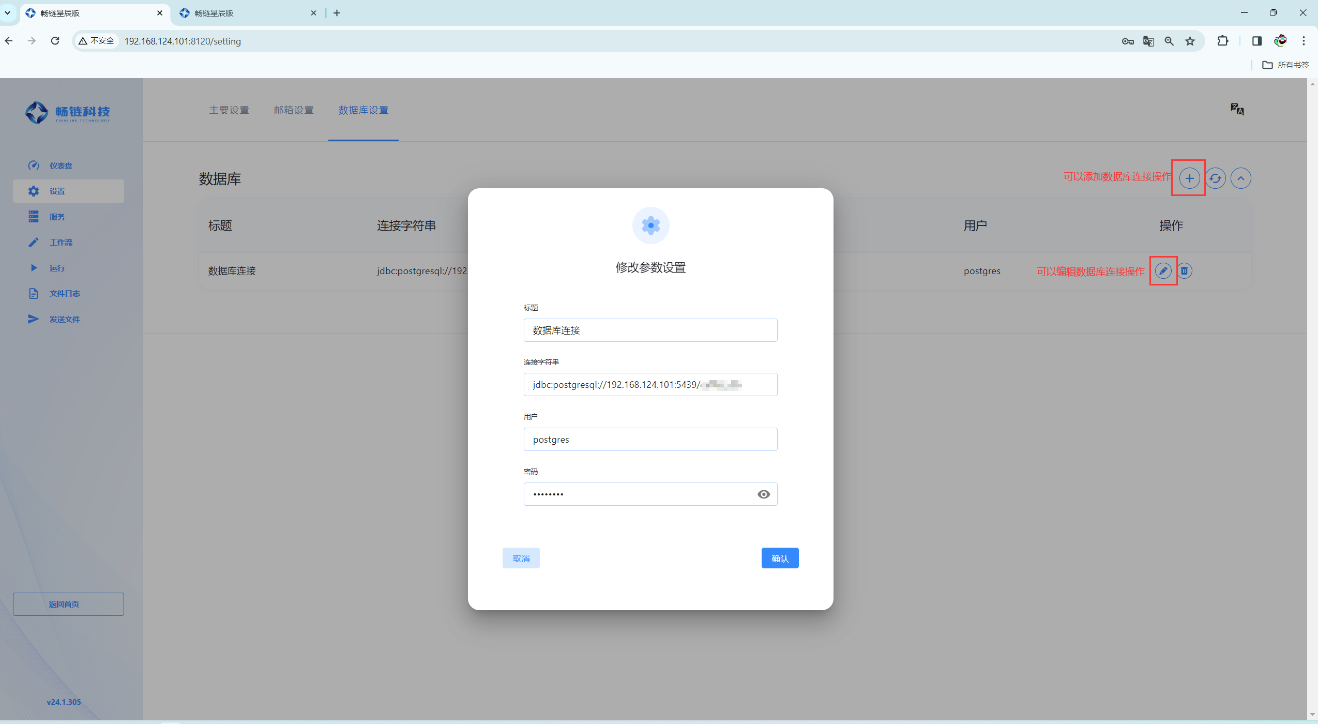The height and width of the screenshot is (724, 1318).
Task: Switch to the 主要设置 tab
Action: pyautogui.click(x=229, y=110)
